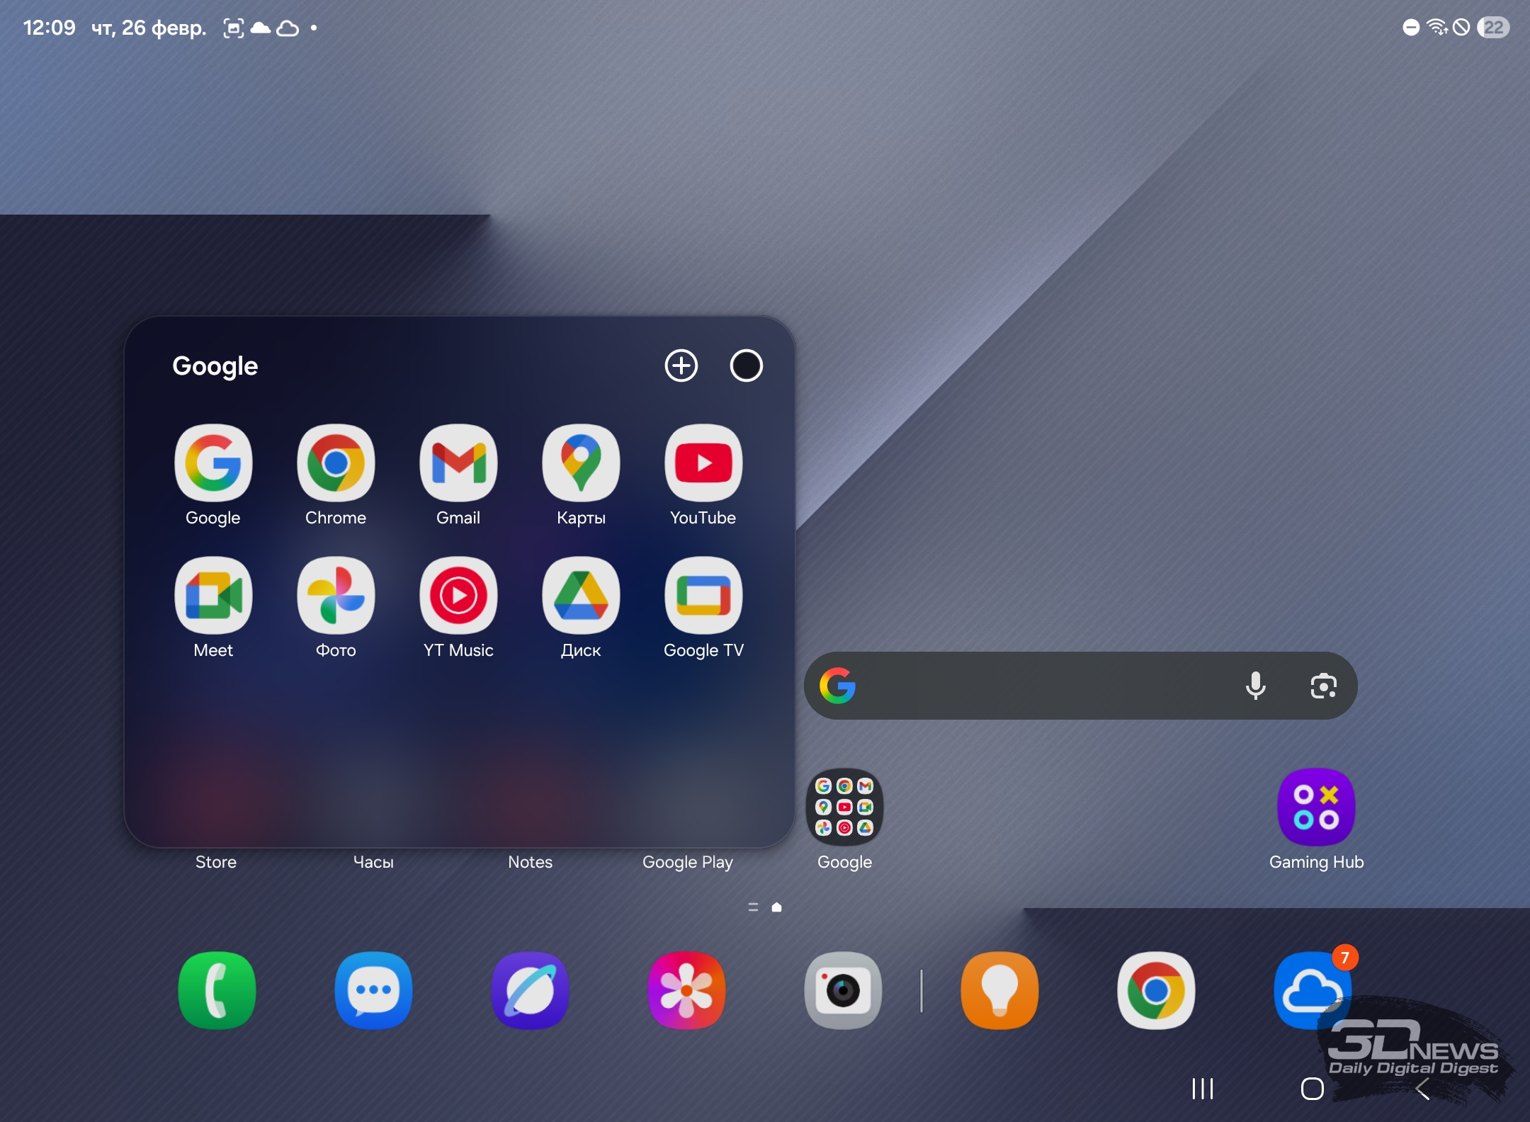
Task: Open the YouTube app in Google folder
Action: [703, 463]
